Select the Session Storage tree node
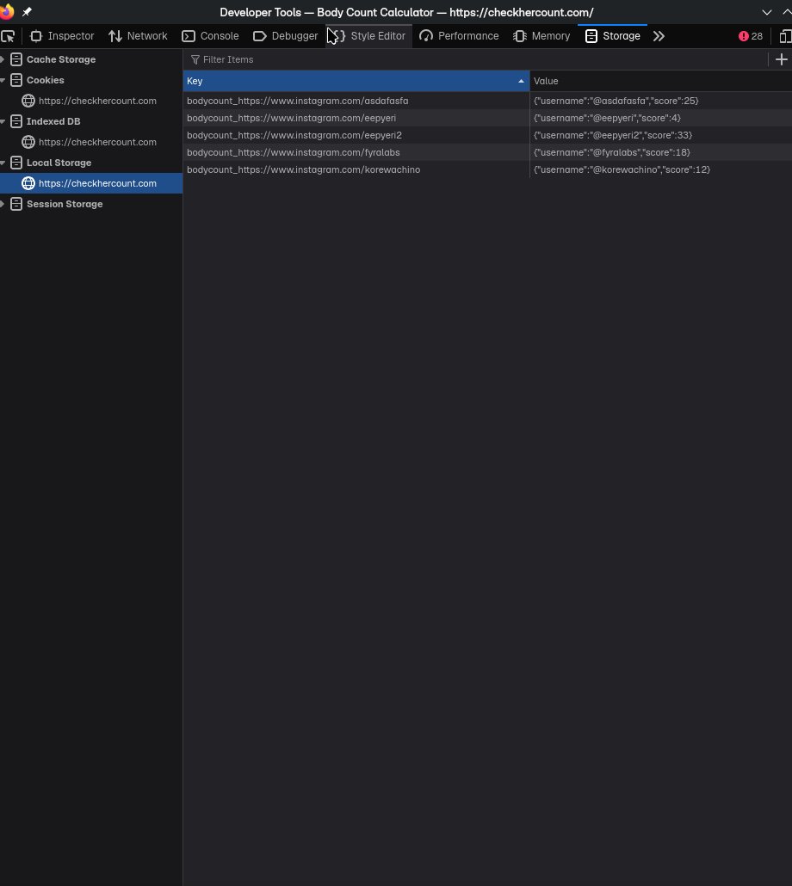 65,204
